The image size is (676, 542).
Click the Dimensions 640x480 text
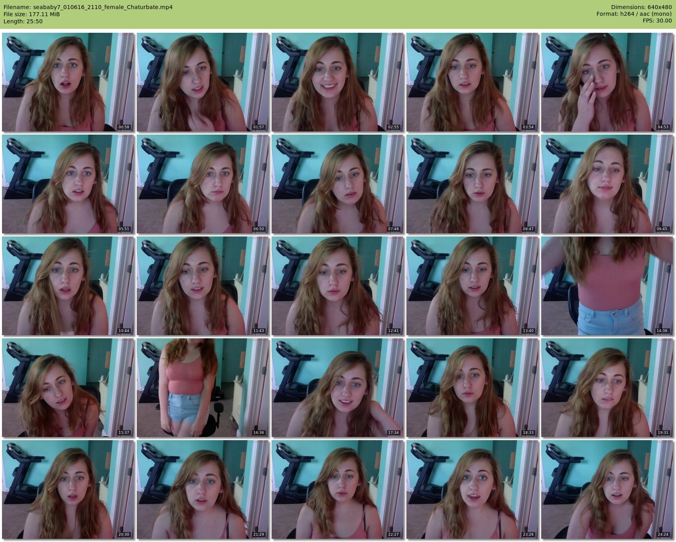tap(641, 7)
